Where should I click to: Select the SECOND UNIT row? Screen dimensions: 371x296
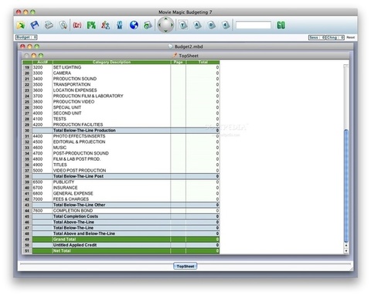121,113
